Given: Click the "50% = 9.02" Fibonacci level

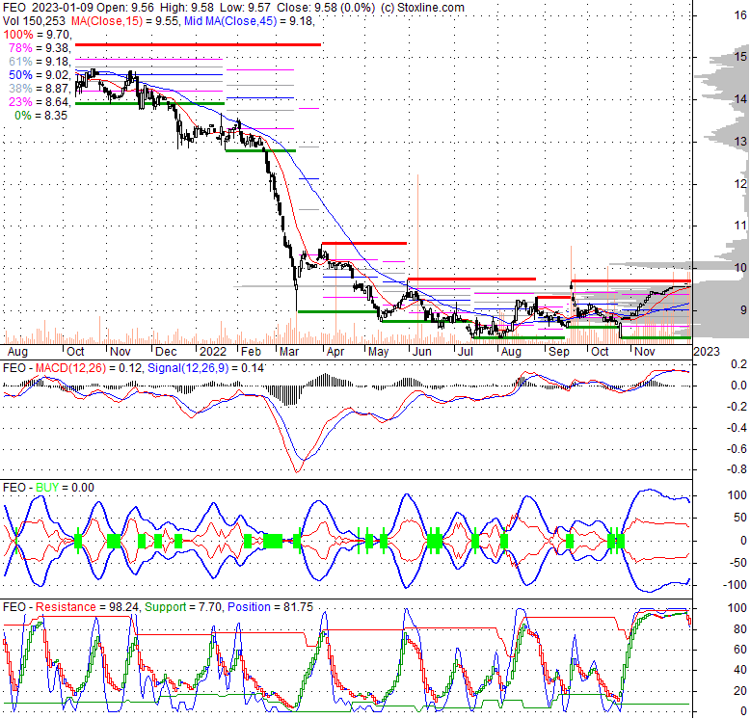Looking at the screenshot, I should click(40, 75).
